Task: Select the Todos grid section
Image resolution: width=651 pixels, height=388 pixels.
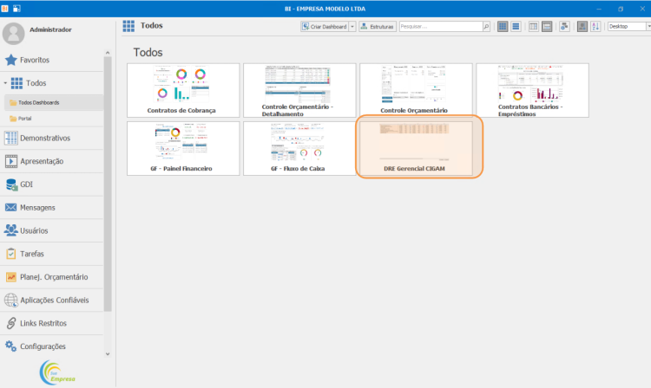Action: 51,83
